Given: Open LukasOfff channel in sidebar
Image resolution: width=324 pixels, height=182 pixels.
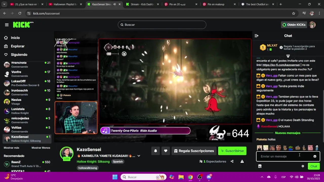Looking at the screenshot, I should [27, 83].
